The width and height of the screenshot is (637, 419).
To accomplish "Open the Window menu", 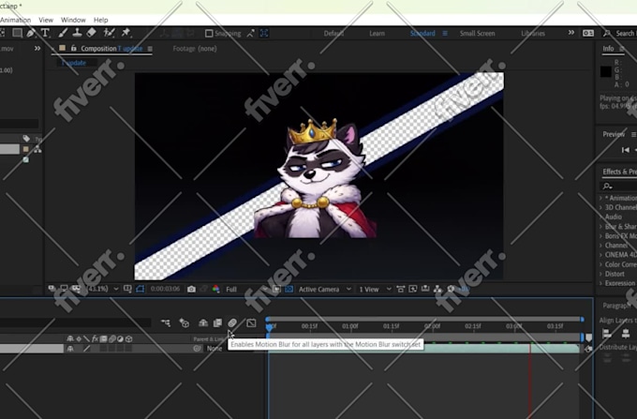I will point(73,20).
